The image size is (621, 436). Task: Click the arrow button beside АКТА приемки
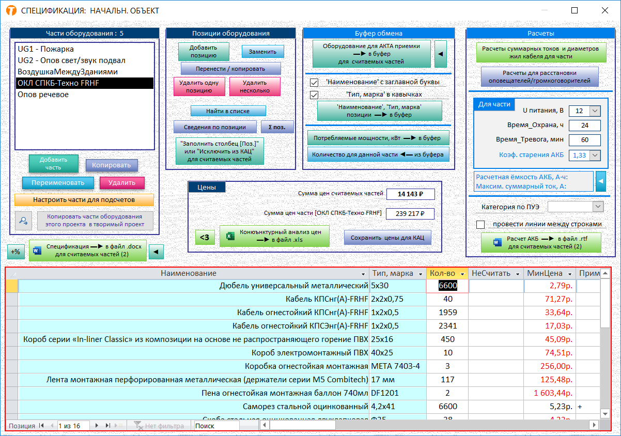[x=440, y=54]
